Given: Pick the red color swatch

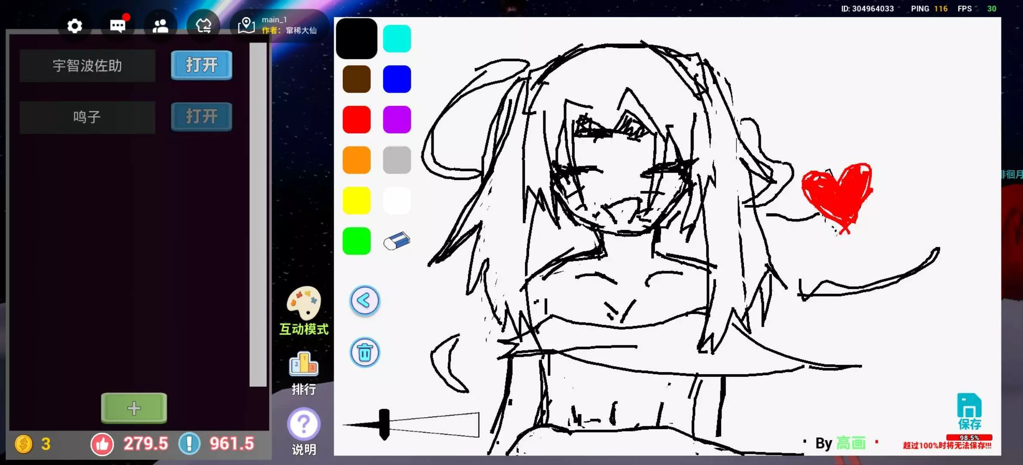Looking at the screenshot, I should pyautogui.click(x=356, y=119).
